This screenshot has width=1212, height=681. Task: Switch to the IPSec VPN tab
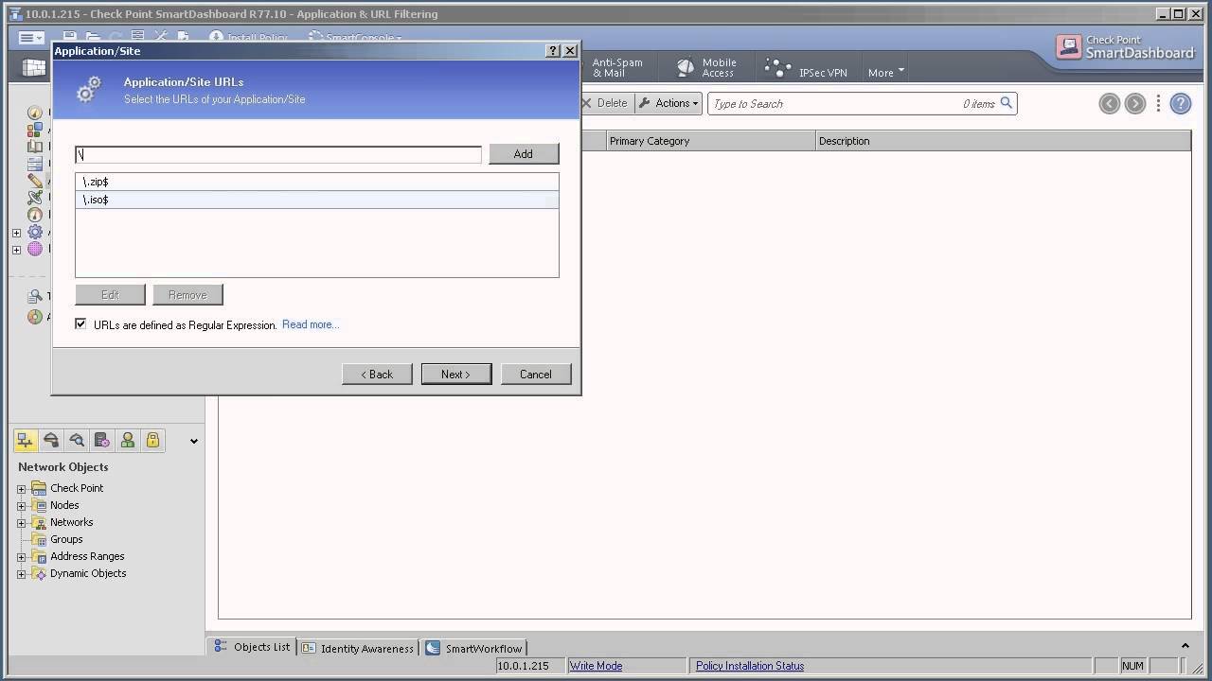[x=807, y=69]
